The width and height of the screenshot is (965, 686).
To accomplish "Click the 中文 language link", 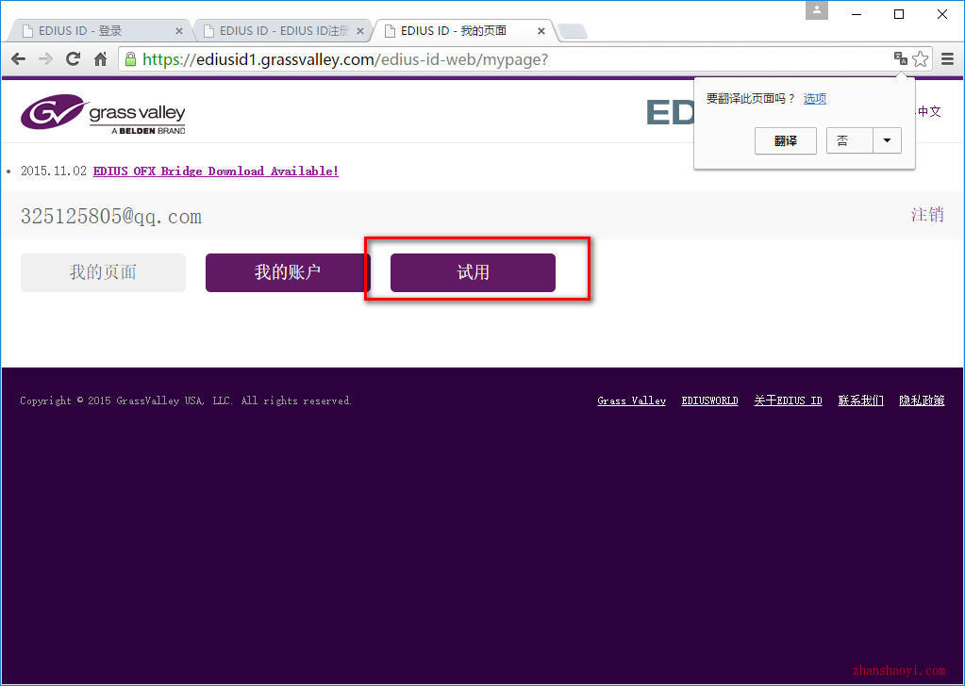I will [x=929, y=111].
